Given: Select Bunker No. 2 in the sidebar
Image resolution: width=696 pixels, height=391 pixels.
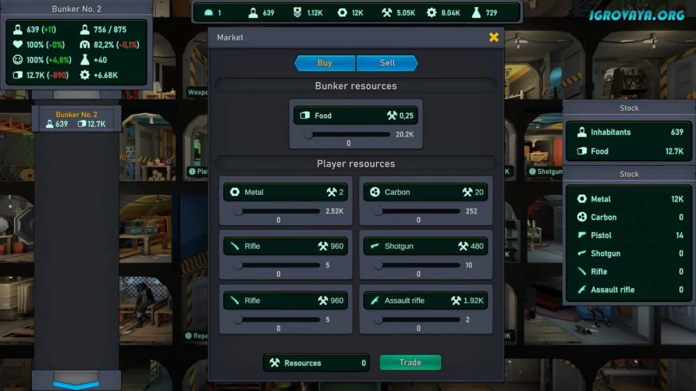Looking at the screenshot, I should pyautogui.click(x=77, y=120).
